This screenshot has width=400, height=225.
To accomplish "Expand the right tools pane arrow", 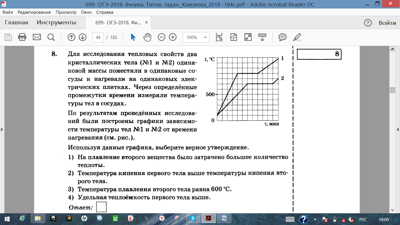I will click(398, 129).
